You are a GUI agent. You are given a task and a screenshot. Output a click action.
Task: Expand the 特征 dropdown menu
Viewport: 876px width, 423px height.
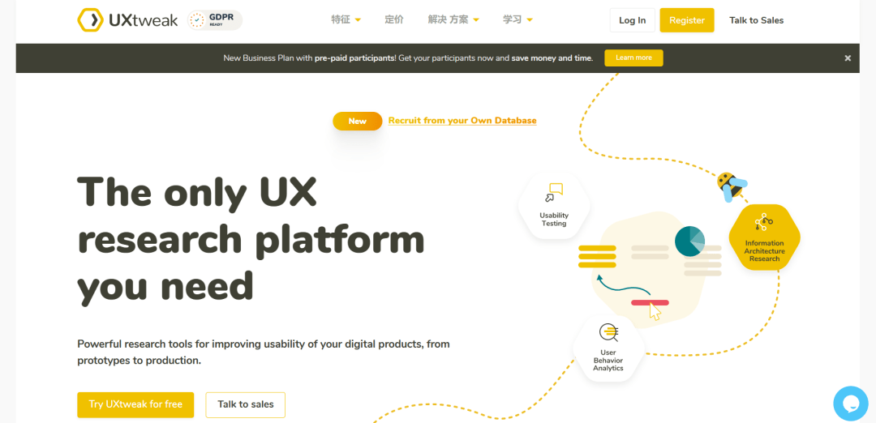pos(346,20)
